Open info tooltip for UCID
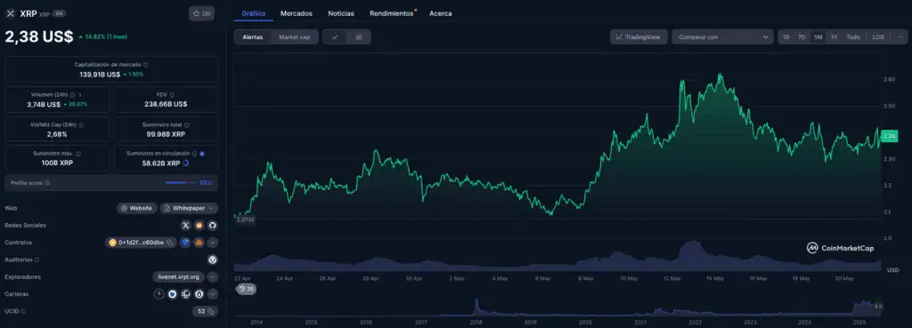 [x=23, y=312]
